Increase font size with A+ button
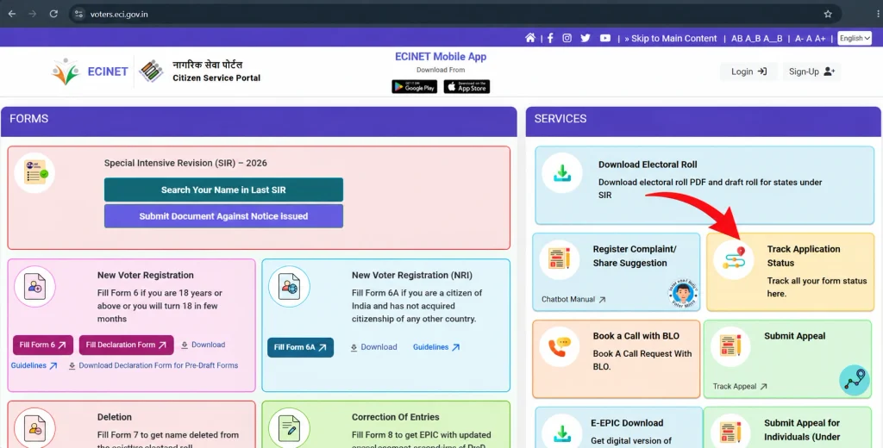This screenshot has width=883, height=448. click(820, 38)
